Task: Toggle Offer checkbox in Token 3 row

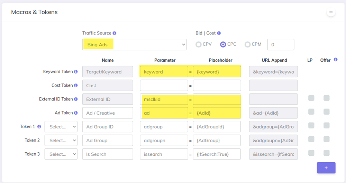Action: [326, 153]
